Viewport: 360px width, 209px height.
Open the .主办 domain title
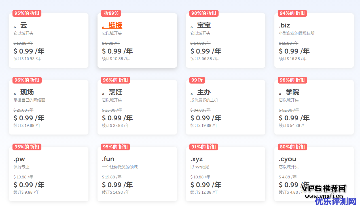(x=201, y=92)
